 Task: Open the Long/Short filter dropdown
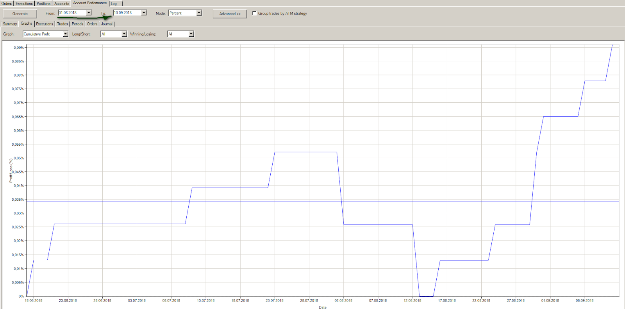124,34
